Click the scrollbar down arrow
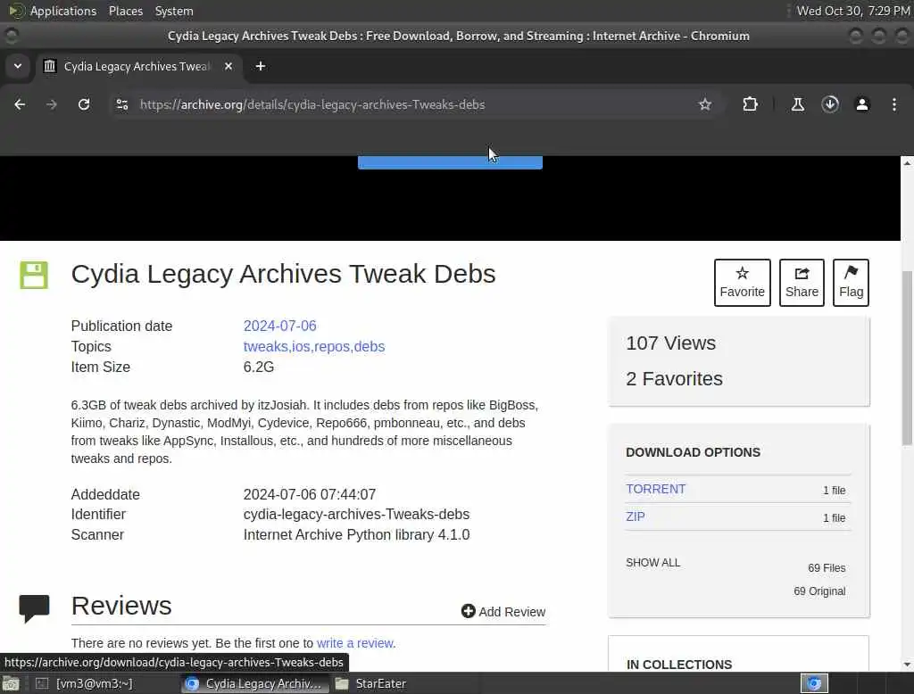This screenshot has height=694, width=914. point(907,665)
